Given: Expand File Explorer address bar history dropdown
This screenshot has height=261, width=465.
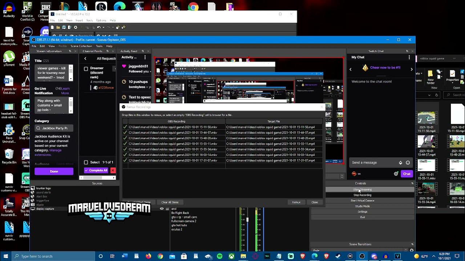Looking at the screenshot, I should tap(429, 95).
